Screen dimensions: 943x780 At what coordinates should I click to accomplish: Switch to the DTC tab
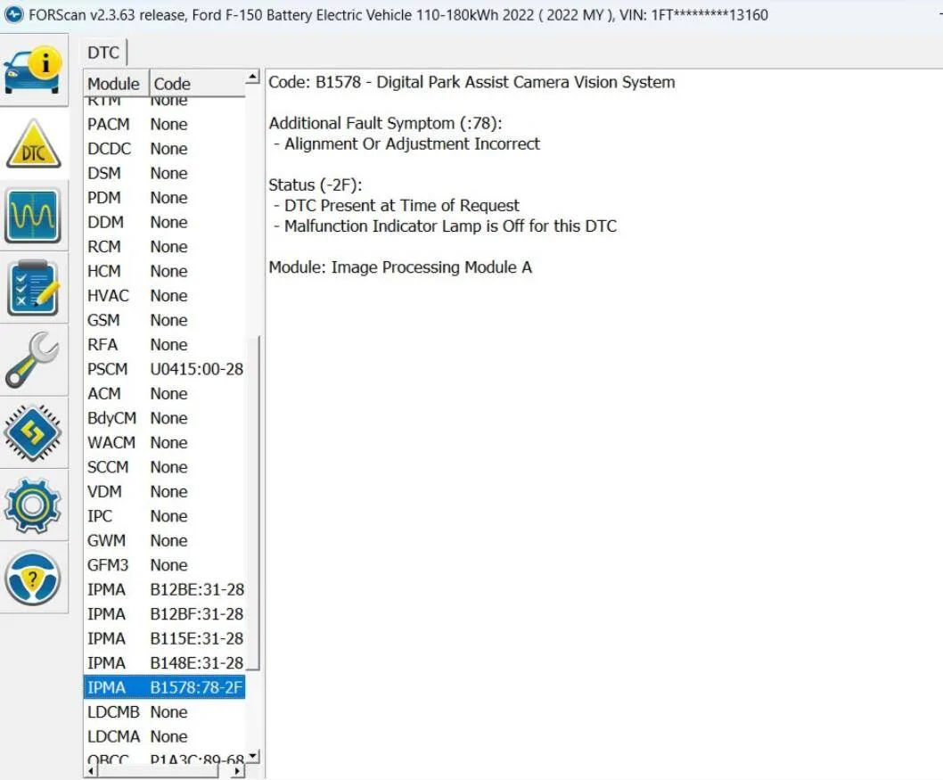[103, 53]
